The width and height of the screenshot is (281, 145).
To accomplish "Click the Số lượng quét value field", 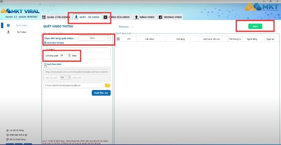I will click(x=64, y=56).
